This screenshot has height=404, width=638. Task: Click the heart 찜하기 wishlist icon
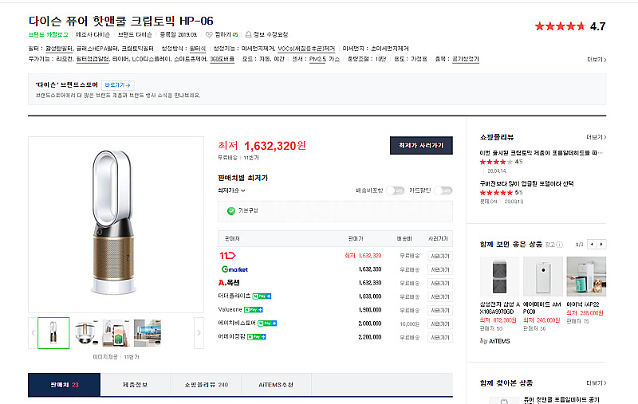tap(209, 34)
